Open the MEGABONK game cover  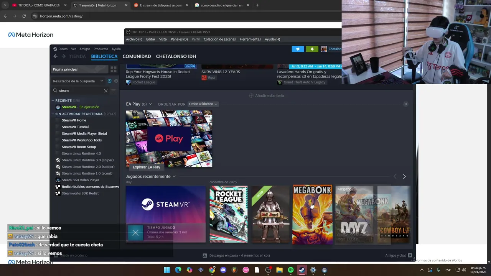point(312,215)
